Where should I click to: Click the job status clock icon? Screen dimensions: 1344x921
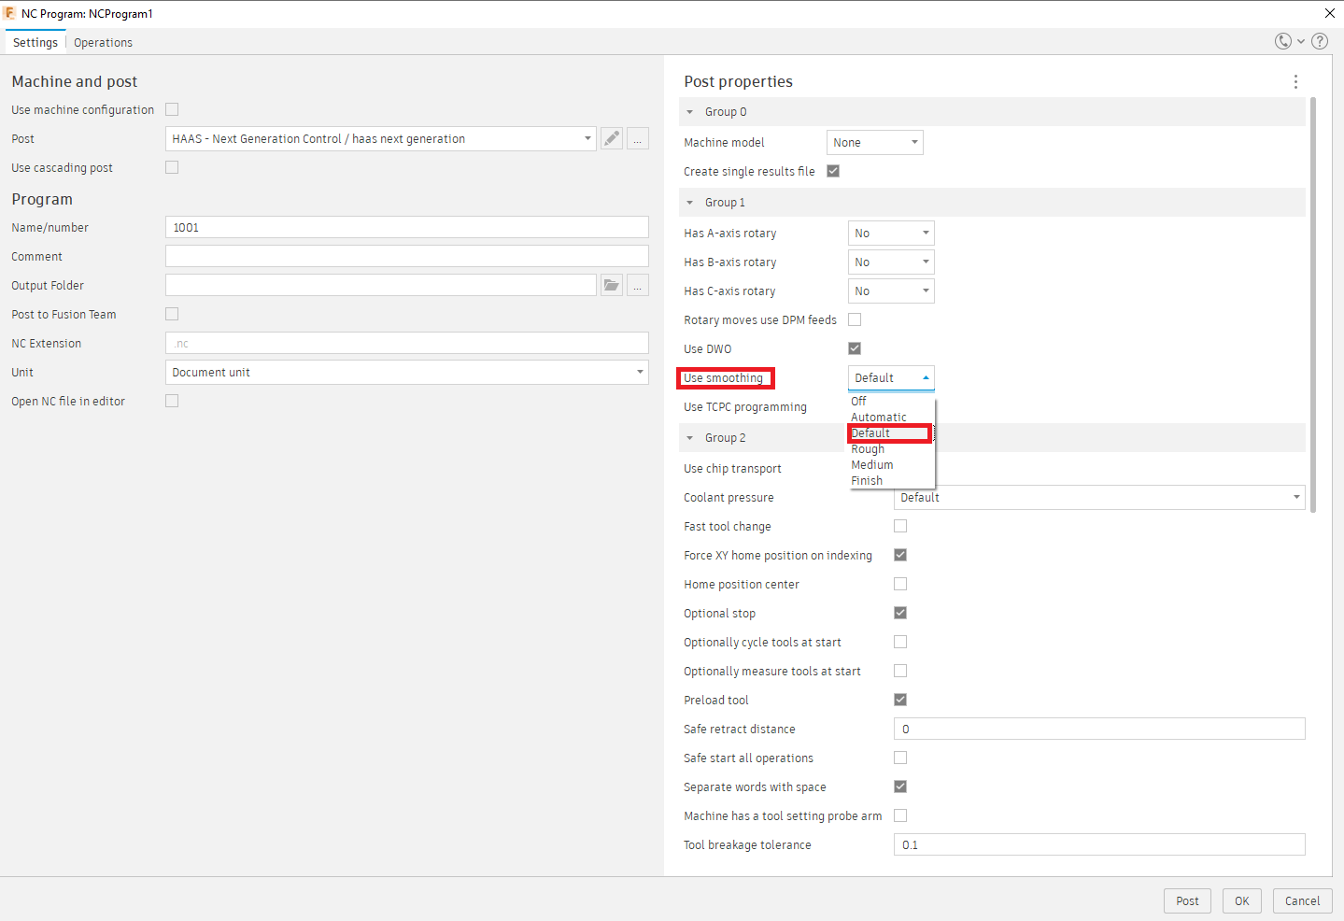pyautogui.click(x=1283, y=41)
